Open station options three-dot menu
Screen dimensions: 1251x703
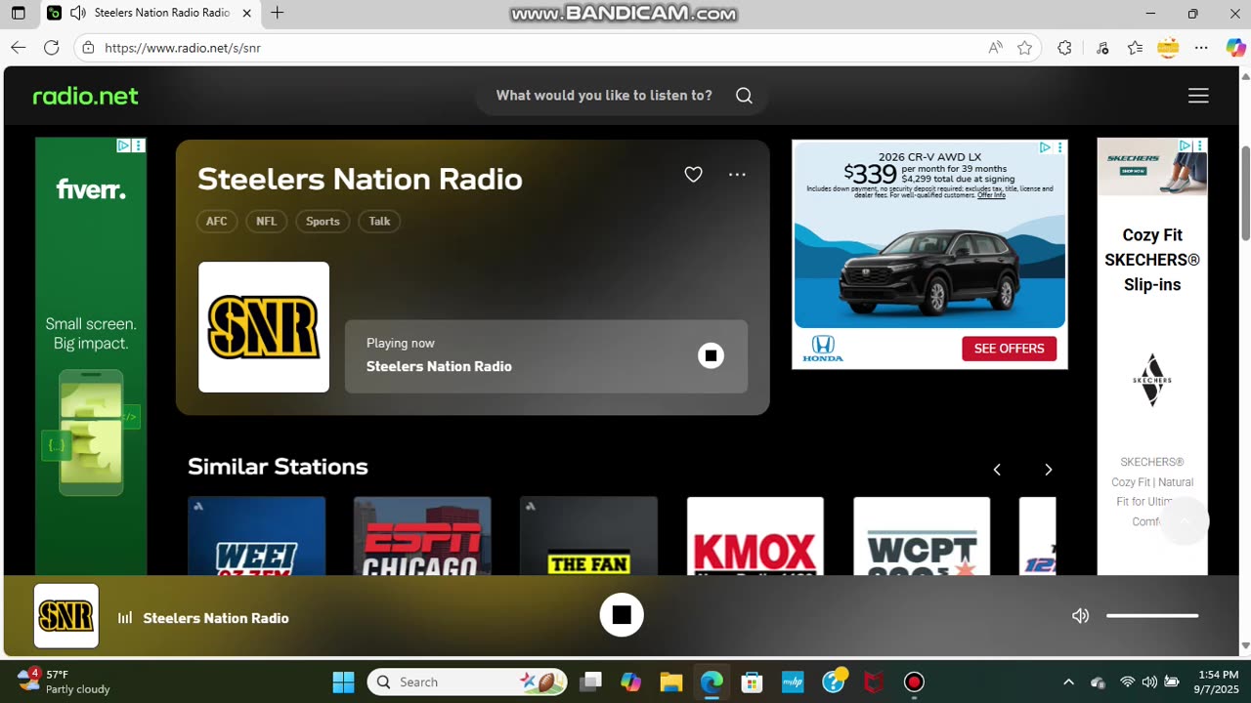point(737,175)
